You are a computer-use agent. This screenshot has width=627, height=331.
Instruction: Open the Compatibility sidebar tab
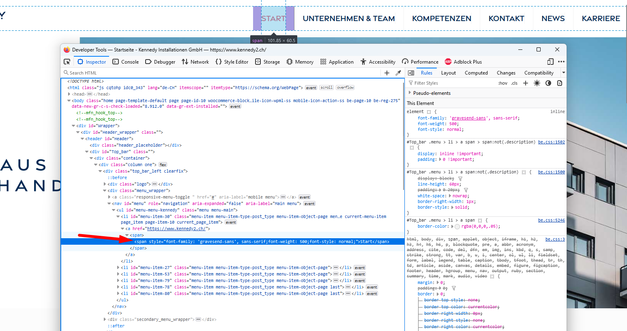pos(539,73)
